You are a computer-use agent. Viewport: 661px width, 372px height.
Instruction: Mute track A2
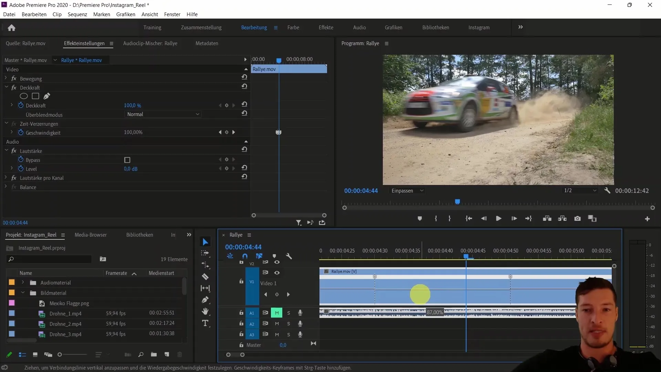277,324
